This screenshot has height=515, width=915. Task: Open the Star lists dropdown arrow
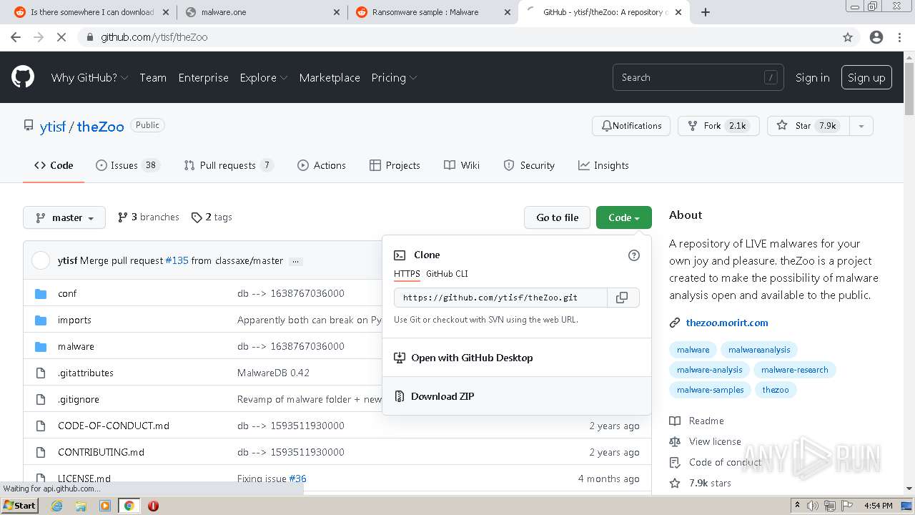(x=861, y=126)
